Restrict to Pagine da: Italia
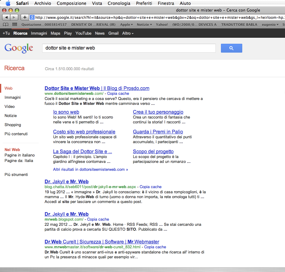Viewport: 285px width, 272px height. pyautogui.click(x=19, y=161)
